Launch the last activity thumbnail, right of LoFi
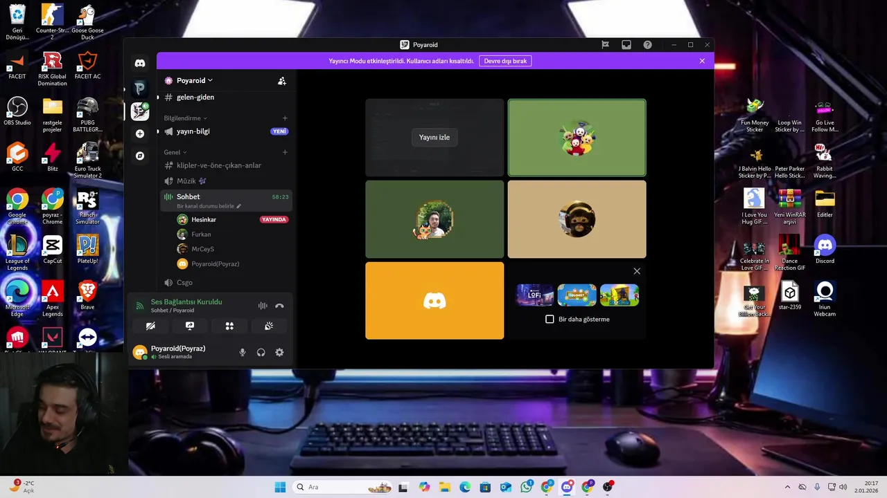The image size is (887, 498). [620, 295]
